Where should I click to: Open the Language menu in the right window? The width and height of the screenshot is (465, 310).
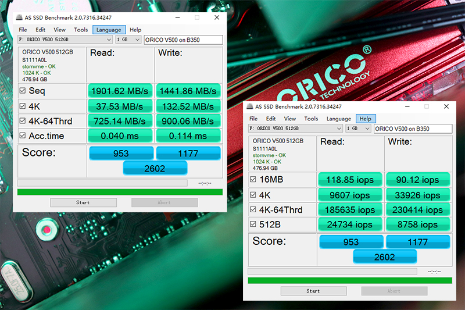tap(339, 119)
